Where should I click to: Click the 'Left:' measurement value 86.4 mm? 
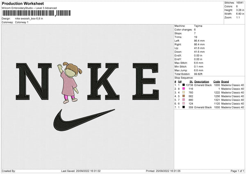tap(199, 41)
